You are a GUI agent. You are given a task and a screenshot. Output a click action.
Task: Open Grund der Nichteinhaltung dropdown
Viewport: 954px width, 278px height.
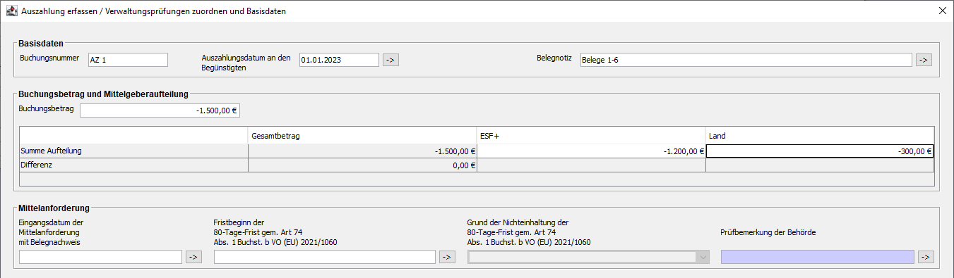point(589,257)
